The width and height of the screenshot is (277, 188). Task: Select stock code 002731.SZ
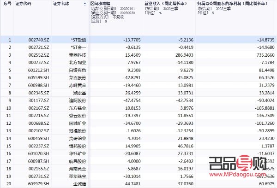coord(39,176)
